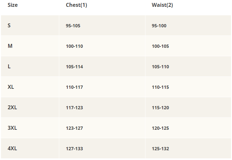Click chest value 100-110 for M
This screenshot has height=160, width=232.
75,46
